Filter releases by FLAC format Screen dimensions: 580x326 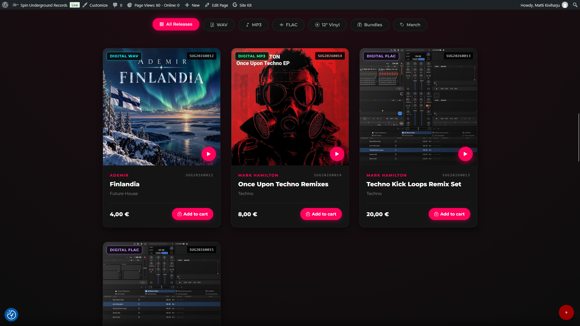tap(288, 25)
